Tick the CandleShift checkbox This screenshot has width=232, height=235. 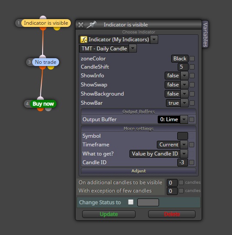point(192,67)
